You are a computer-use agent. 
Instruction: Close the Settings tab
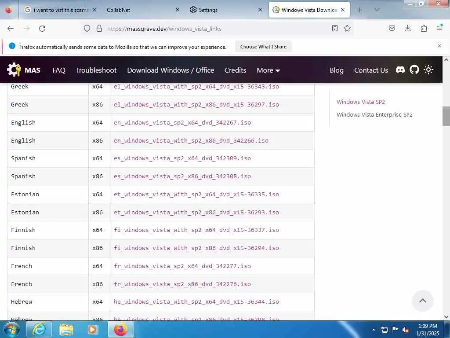pyautogui.click(x=260, y=10)
